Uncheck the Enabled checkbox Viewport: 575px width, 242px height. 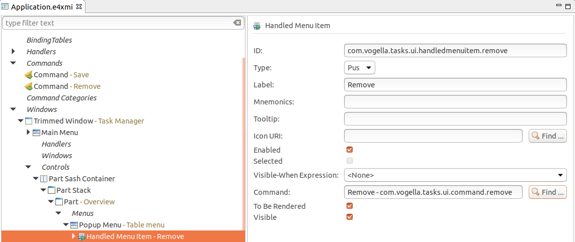pyautogui.click(x=350, y=150)
